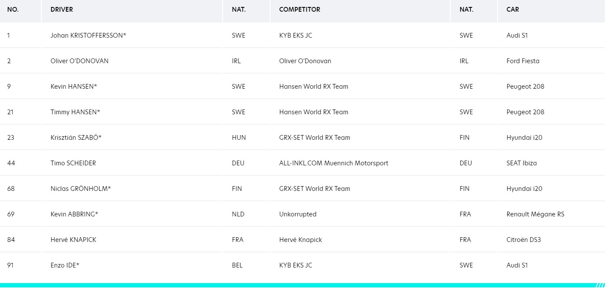The width and height of the screenshot is (607, 290).
Task: Click Timmy HANSEN driver name
Action: (x=75, y=112)
